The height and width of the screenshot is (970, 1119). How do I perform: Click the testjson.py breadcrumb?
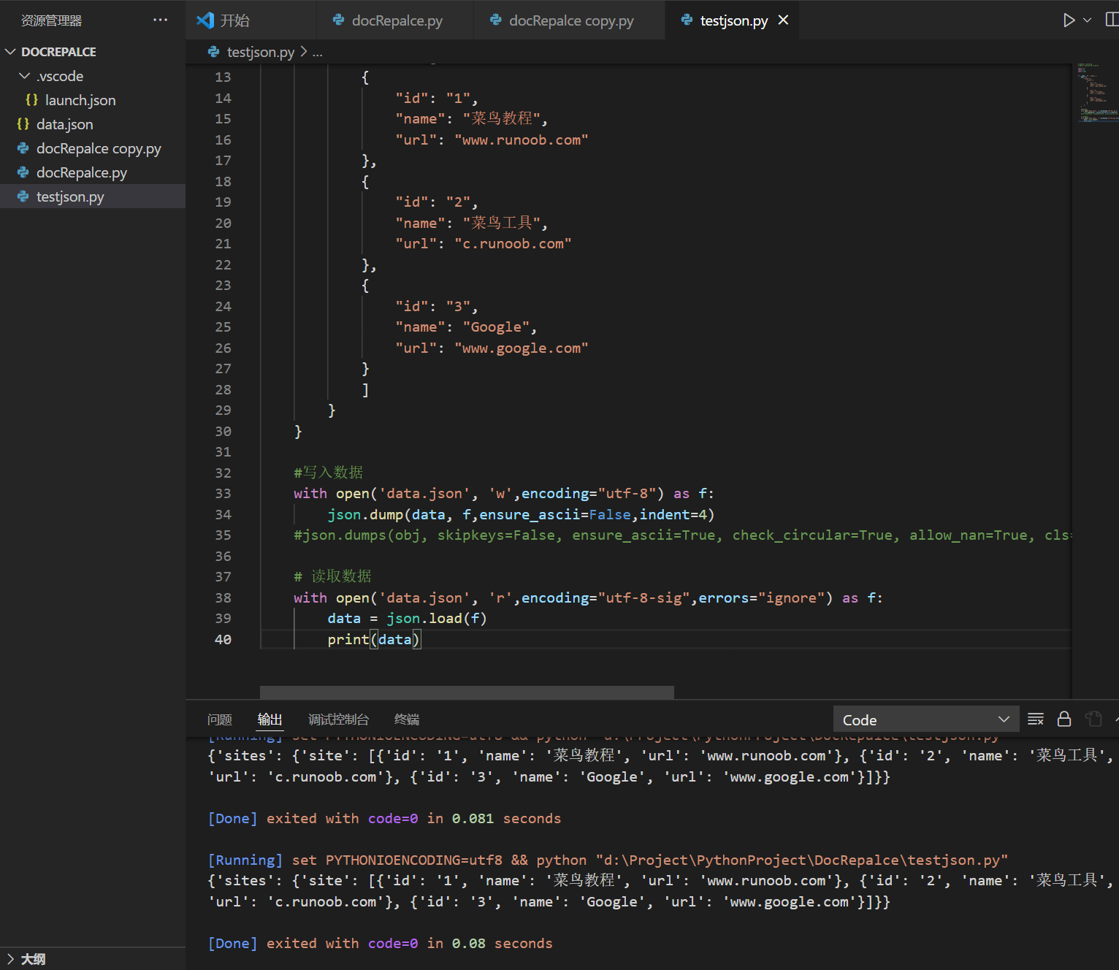(261, 52)
